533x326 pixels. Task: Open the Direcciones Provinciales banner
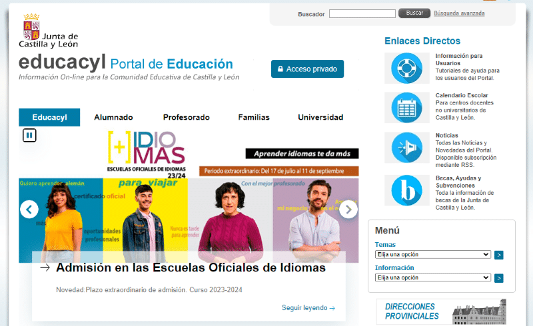[x=441, y=311]
